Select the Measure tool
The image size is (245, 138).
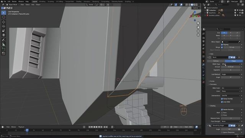pyautogui.click(x=3, y=44)
